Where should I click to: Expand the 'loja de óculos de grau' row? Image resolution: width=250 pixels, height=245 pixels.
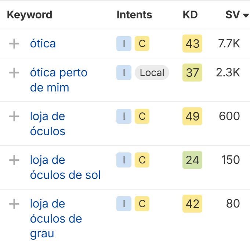pyautogui.click(x=14, y=203)
